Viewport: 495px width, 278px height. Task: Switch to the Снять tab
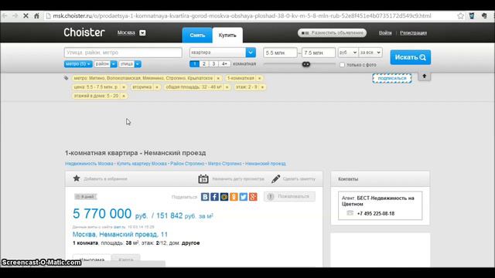coord(197,35)
